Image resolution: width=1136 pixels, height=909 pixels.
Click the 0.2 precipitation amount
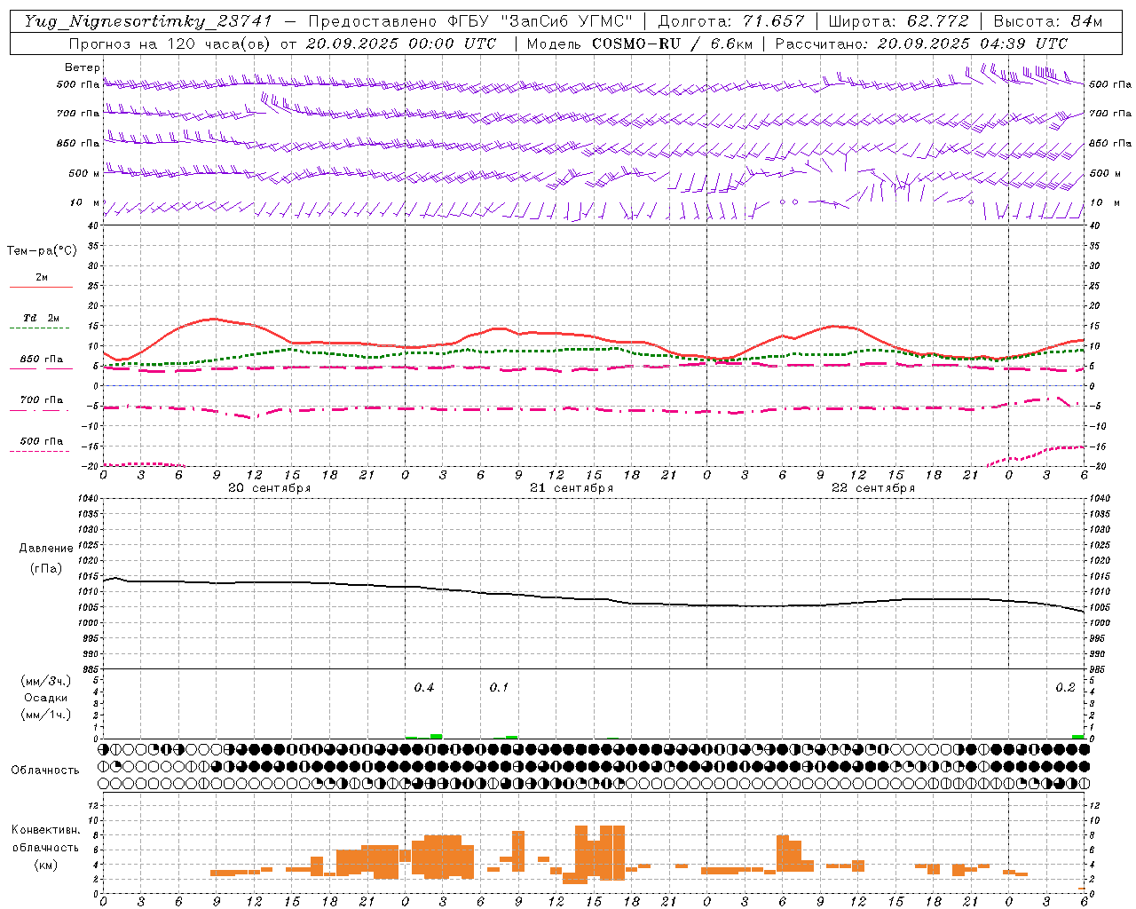click(x=1065, y=688)
